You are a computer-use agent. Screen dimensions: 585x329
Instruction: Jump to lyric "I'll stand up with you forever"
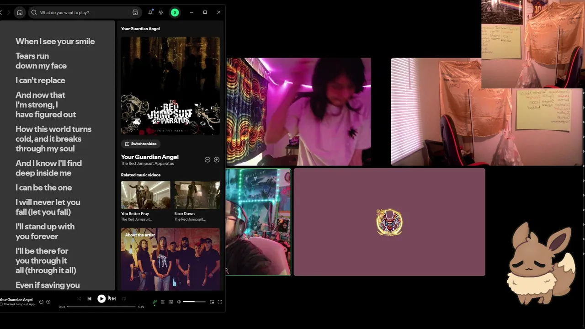(45, 231)
